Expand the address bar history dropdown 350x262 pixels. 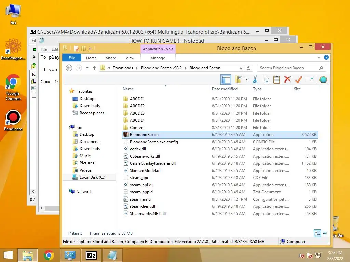[x=241, y=68]
